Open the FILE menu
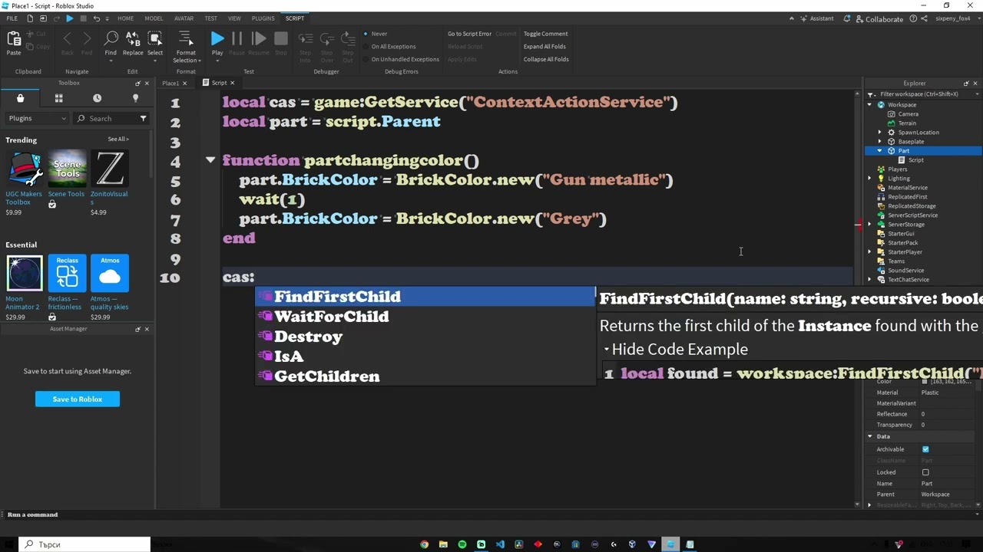Image resolution: width=983 pixels, height=552 pixels. [12, 18]
